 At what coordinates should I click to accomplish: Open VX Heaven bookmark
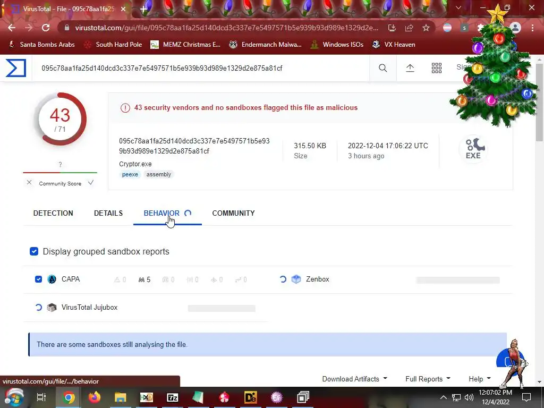(394, 45)
